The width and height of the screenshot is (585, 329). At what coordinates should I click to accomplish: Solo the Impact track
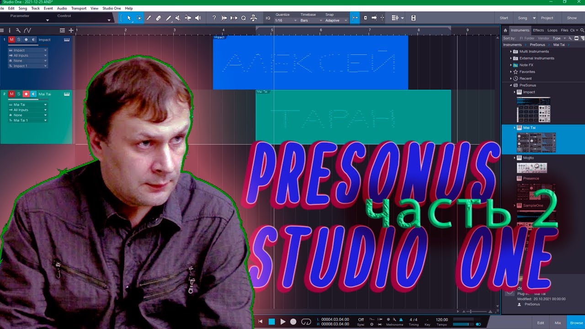[x=19, y=40]
